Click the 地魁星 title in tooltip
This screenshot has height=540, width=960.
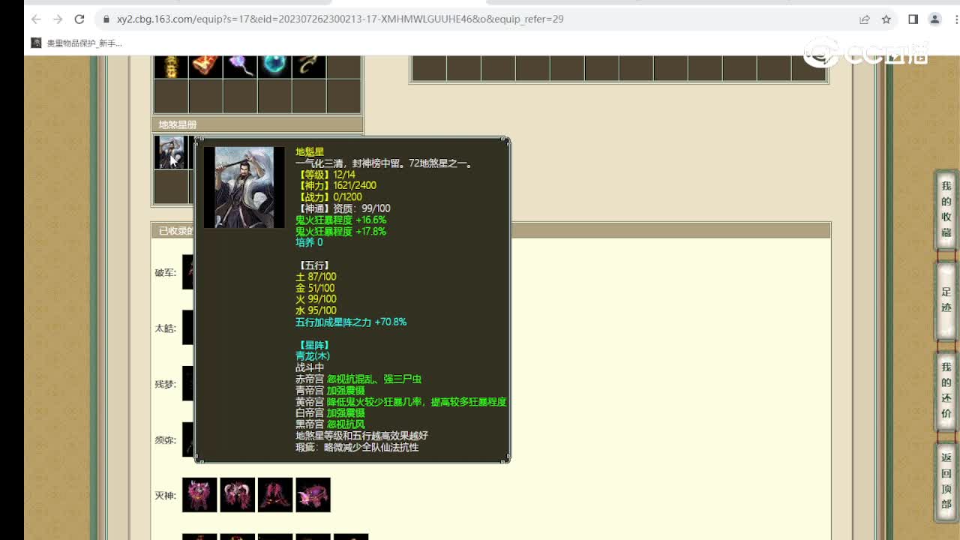pos(310,151)
